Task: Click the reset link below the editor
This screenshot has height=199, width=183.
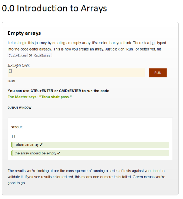Action: pyautogui.click(x=11, y=81)
